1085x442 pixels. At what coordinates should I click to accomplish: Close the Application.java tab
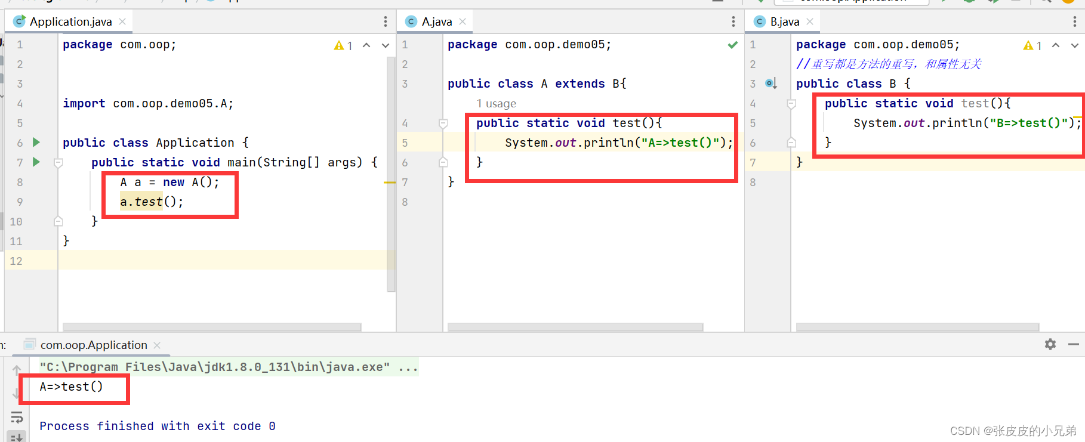(122, 21)
